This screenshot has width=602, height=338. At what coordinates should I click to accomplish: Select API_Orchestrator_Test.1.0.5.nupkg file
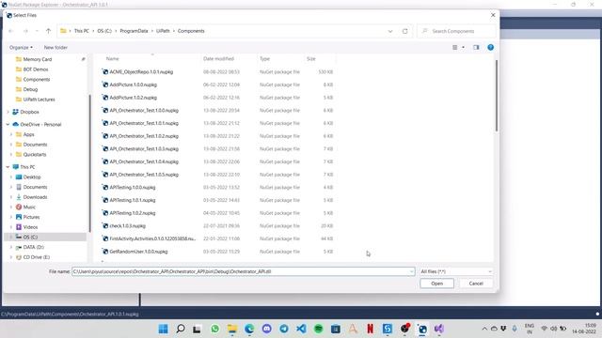[144, 175]
